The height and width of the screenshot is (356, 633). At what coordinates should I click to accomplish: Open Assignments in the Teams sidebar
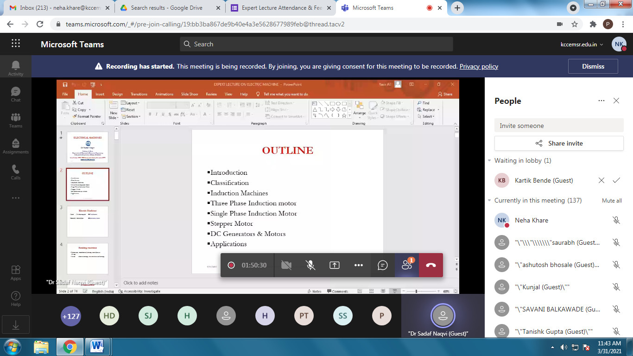click(15, 146)
